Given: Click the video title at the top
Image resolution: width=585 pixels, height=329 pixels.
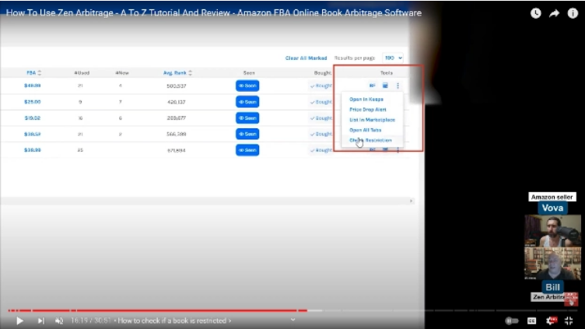Looking at the screenshot, I should pyautogui.click(x=214, y=13).
